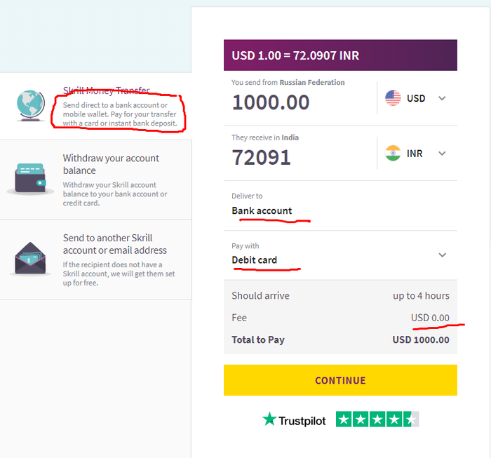Click the Trustpilot green star rating
Image resolution: width=491 pixels, height=458 pixels.
coord(377,419)
